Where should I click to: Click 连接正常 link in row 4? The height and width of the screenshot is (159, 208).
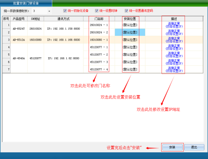pos(174,47)
